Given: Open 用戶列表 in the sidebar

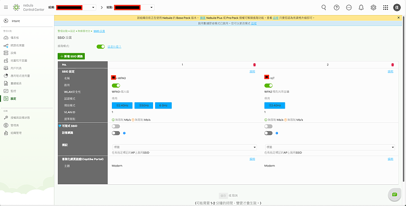Looking at the screenshot, I should [16, 68].
